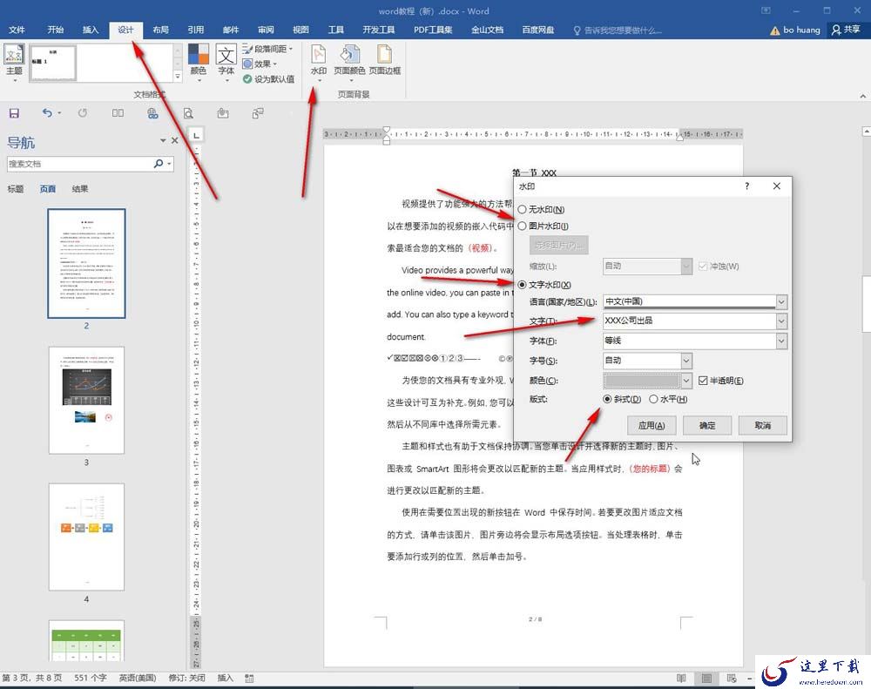Click the Save icon in quick toolbar
The image size is (871, 689).
[15, 113]
